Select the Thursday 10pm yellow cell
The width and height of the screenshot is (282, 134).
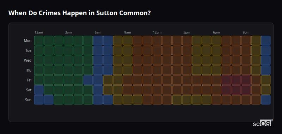pyautogui.click(x=256, y=70)
